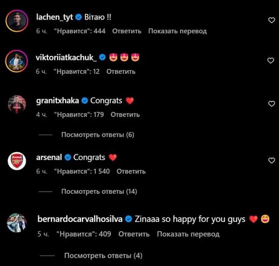Expand 14 replies under arsenal comment
279x266 pixels.
coord(99,191)
